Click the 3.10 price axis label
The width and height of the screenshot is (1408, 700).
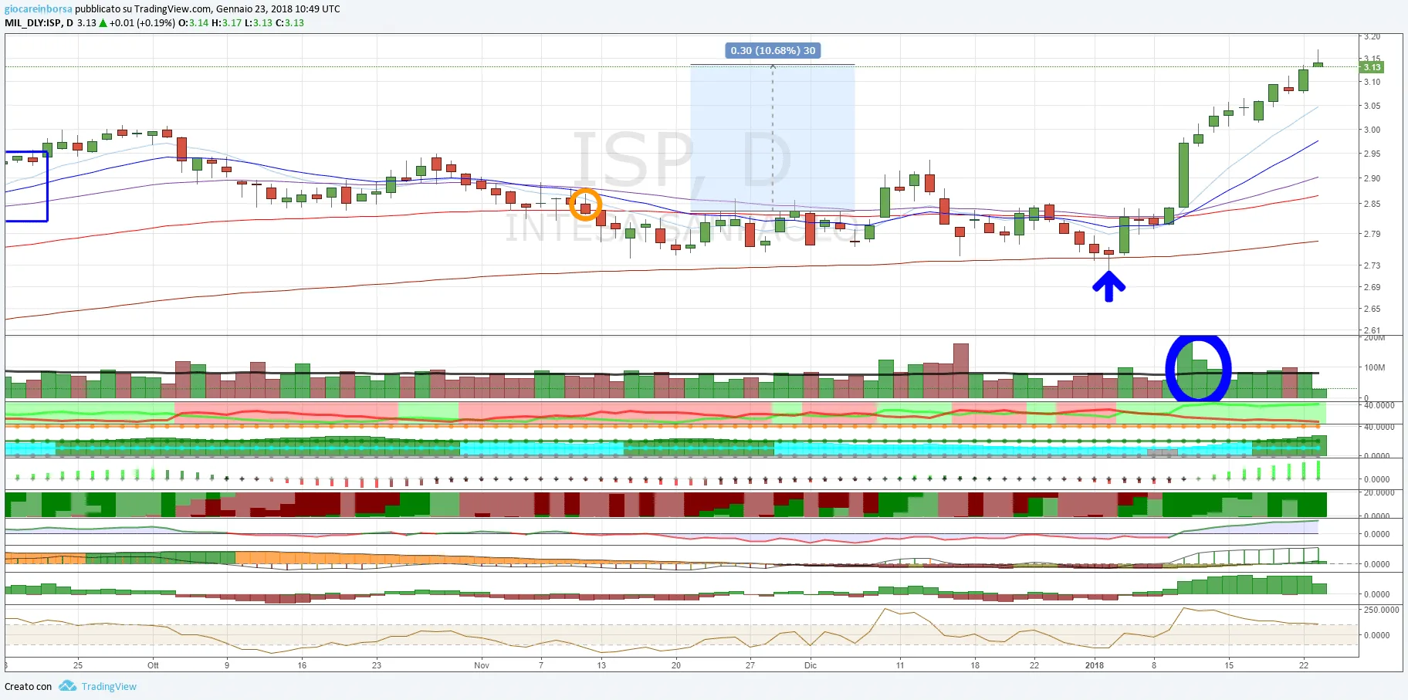coord(1372,82)
